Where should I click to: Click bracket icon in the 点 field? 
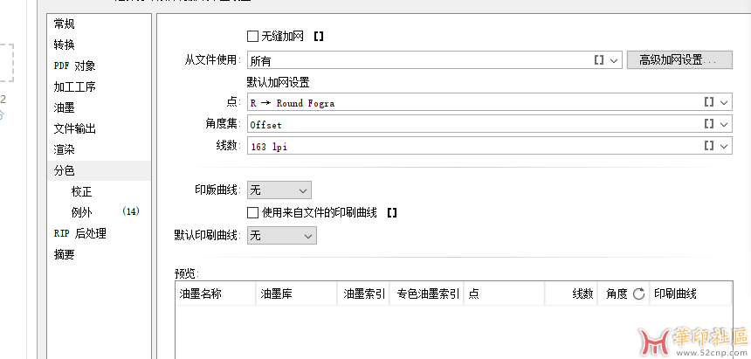[x=709, y=102]
